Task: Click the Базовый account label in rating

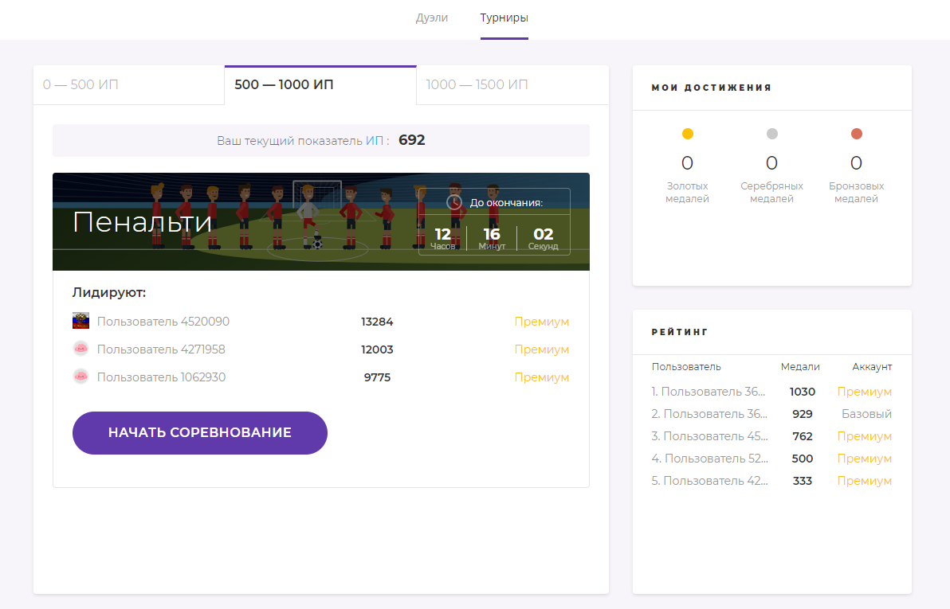Action: 866,414
